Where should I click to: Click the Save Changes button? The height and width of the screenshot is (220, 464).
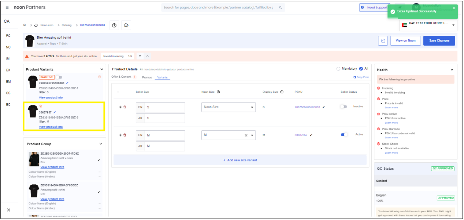439,40
